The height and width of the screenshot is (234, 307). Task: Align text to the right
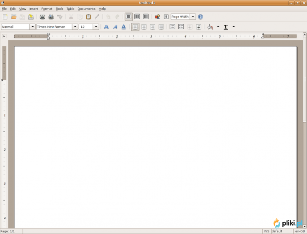tap(152, 27)
